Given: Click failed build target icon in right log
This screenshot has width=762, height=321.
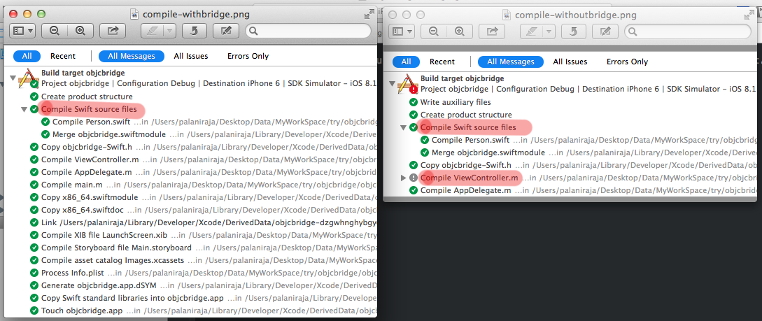Looking at the screenshot, I should click(x=407, y=83).
